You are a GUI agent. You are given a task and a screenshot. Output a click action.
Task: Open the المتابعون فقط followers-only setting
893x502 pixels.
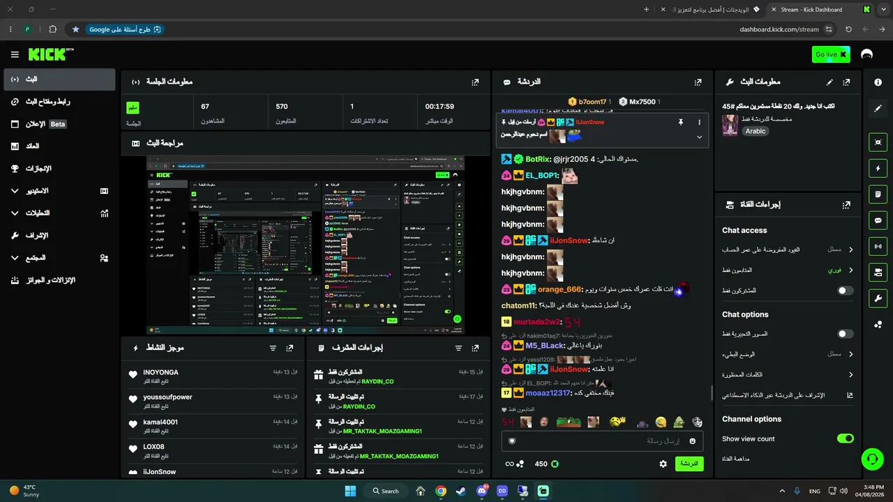[x=788, y=270]
